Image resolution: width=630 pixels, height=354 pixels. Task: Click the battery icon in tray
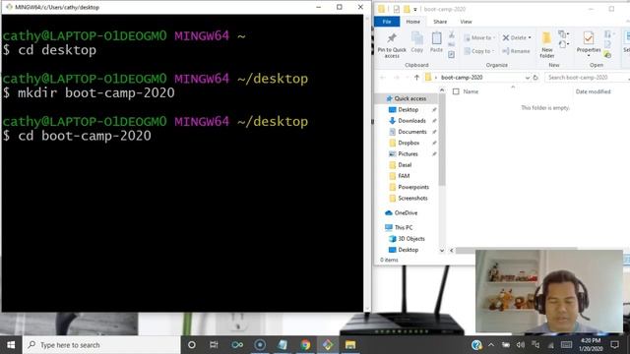(x=505, y=345)
